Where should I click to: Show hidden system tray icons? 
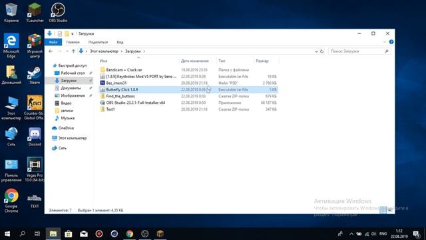click(x=351, y=234)
